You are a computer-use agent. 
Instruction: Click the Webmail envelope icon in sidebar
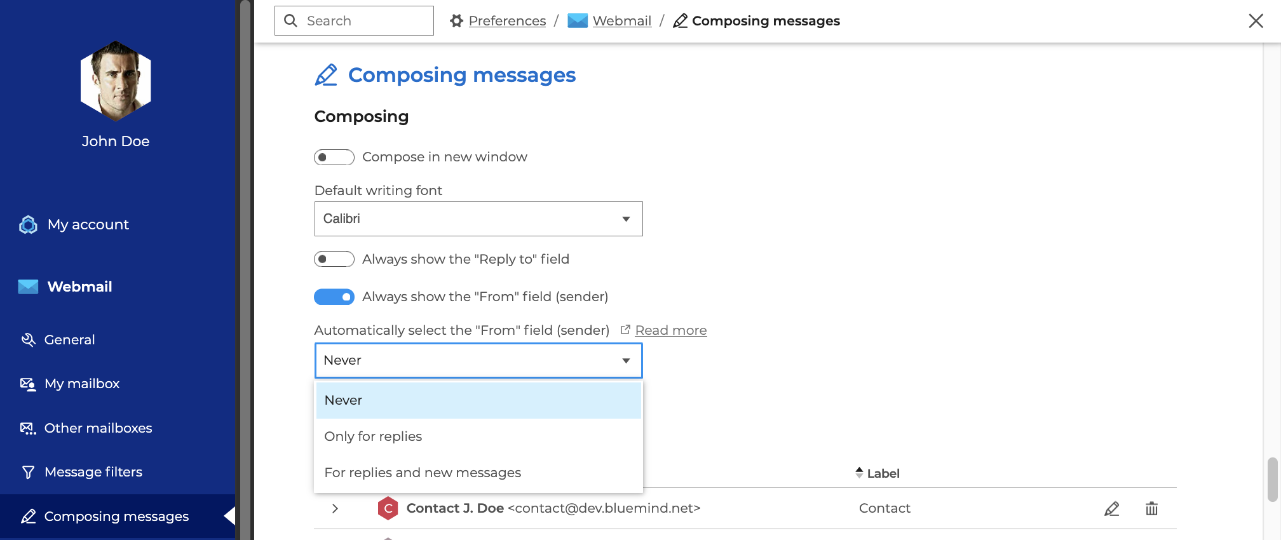[28, 287]
